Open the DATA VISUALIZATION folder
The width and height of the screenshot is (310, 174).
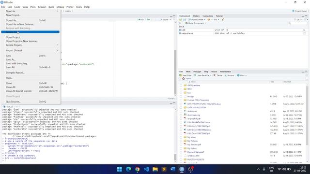click(197, 108)
